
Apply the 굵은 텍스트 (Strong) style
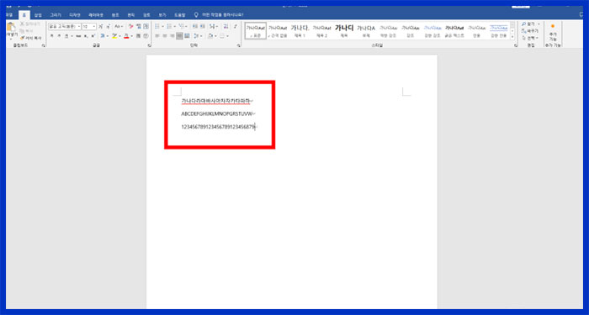tap(454, 30)
